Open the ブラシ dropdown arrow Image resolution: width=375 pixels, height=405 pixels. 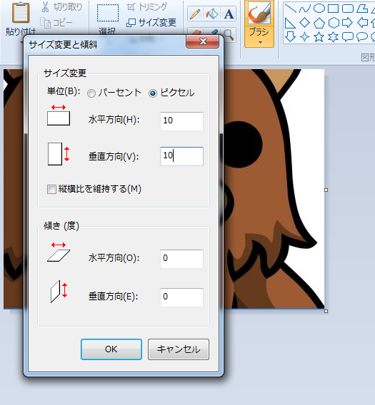click(x=259, y=42)
